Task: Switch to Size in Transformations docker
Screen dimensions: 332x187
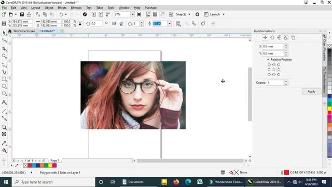Action: pos(286,38)
